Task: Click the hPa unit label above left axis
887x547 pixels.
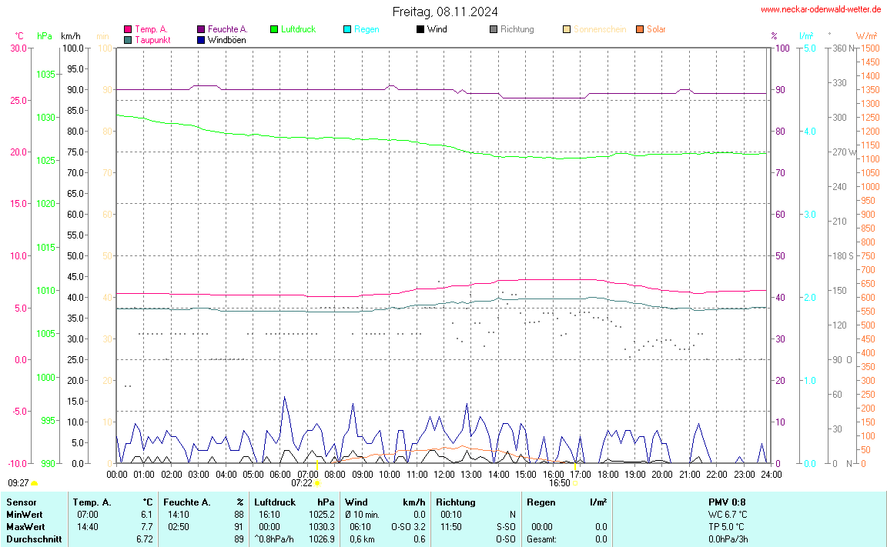Action: click(45, 36)
